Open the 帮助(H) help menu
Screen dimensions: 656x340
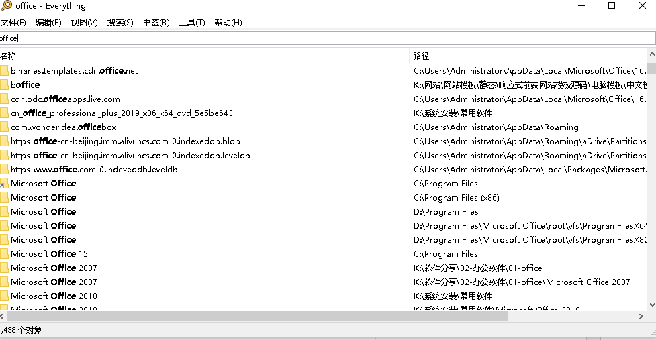228,23
